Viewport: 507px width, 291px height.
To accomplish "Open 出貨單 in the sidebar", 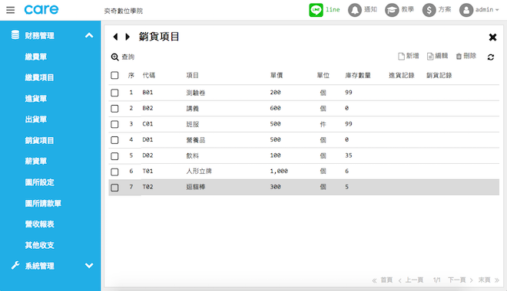I will (x=36, y=119).
